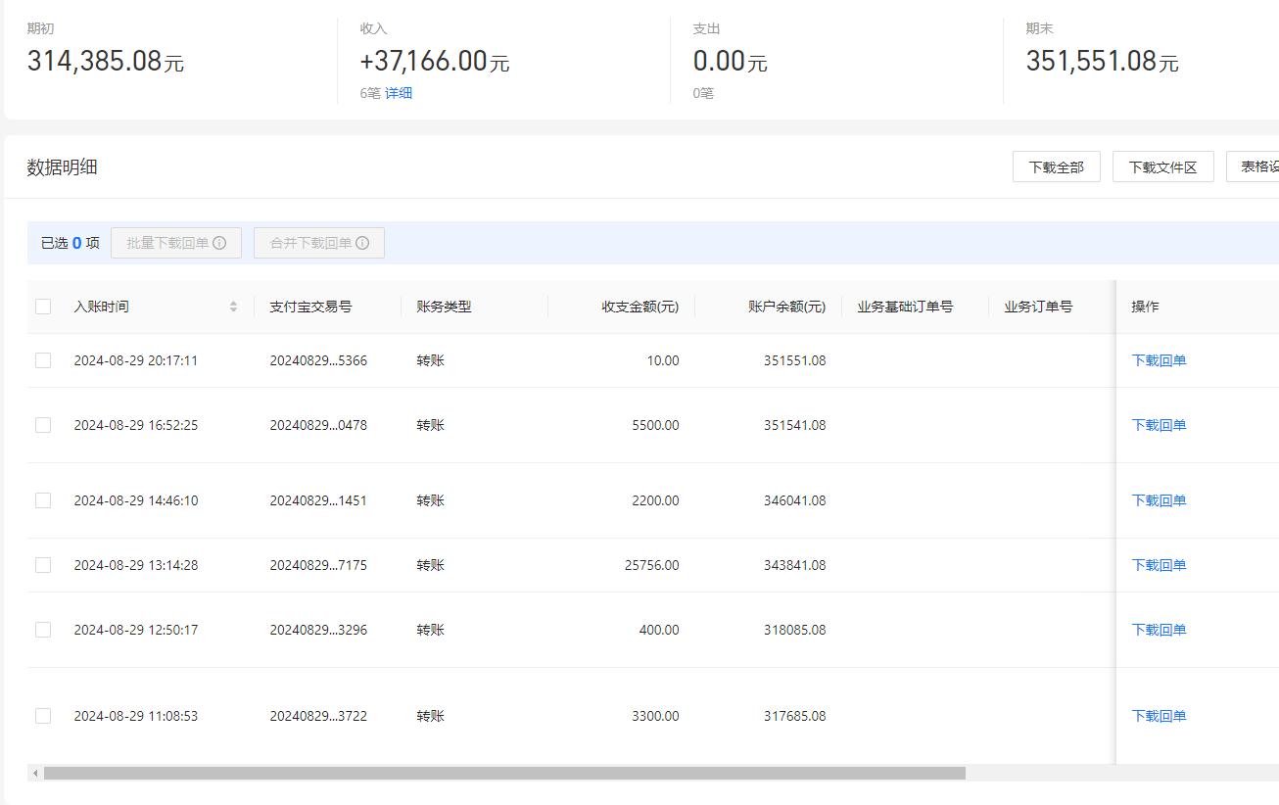Click transaction number 20240829...0478
This screenshot has width=1279, height=805.
point(318,425)
